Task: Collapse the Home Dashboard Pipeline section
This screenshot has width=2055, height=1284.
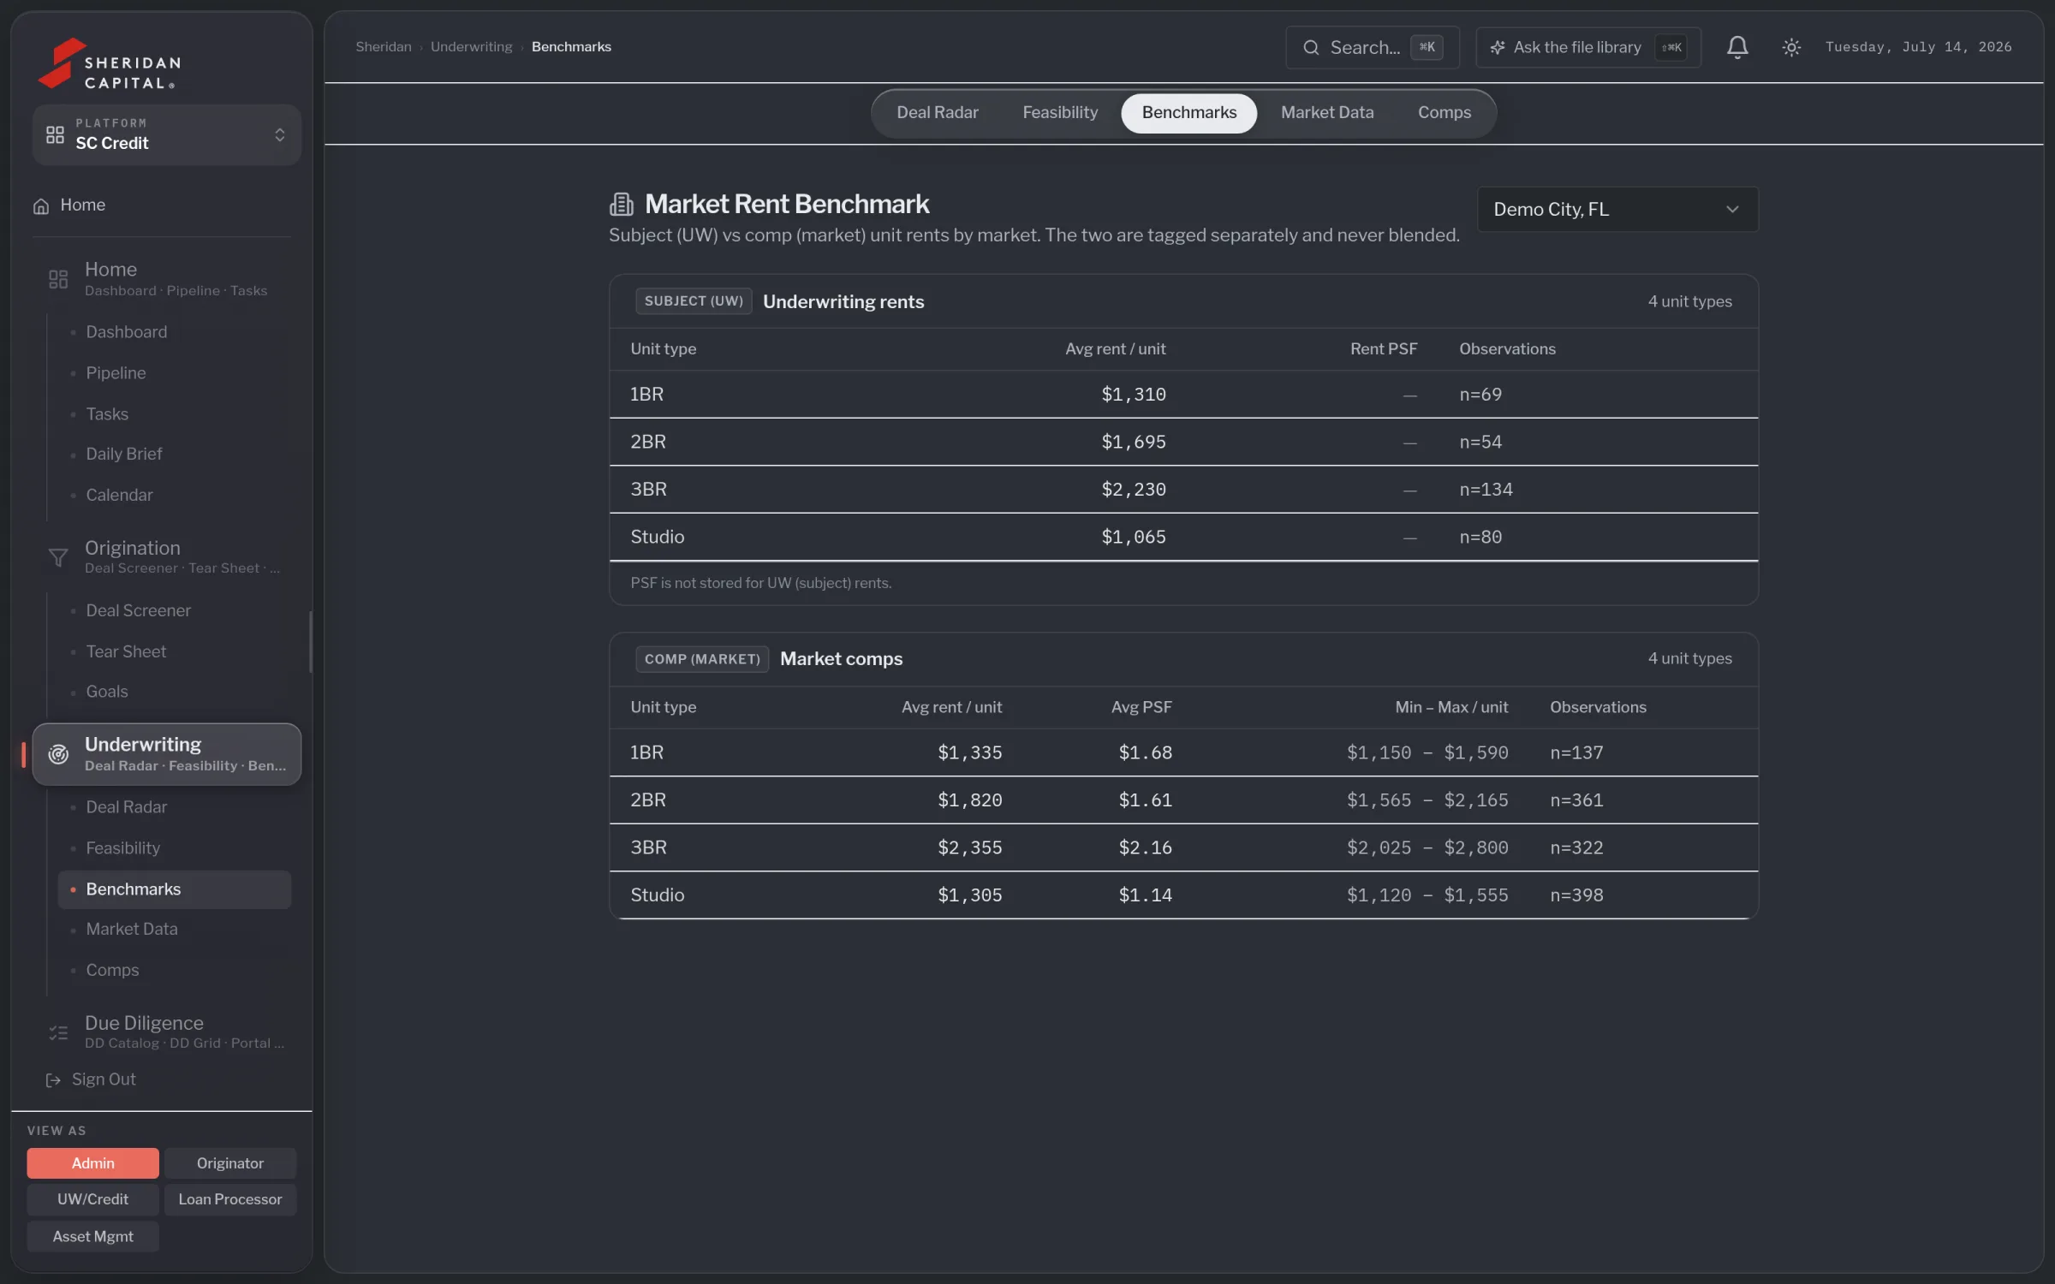Action: [166, 278]
